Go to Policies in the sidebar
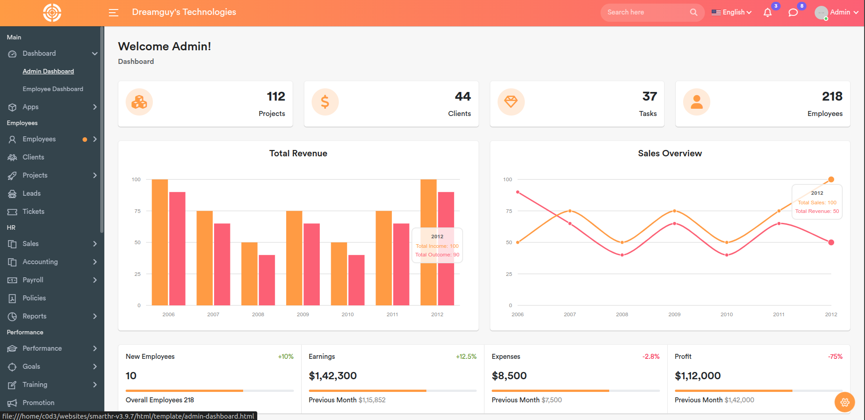The width and height of the screenshot is (865, 420). click(x=34, y=298)
